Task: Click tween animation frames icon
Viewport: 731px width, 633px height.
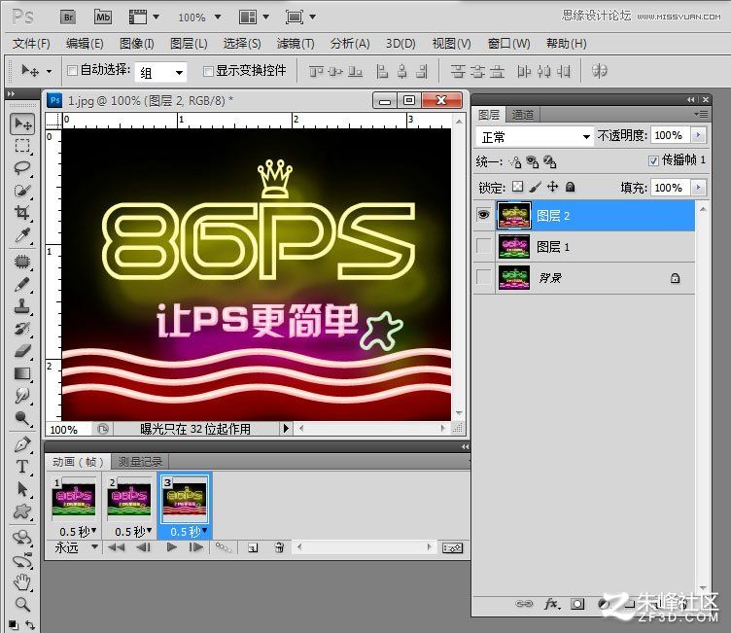Action: pos(224,547)
